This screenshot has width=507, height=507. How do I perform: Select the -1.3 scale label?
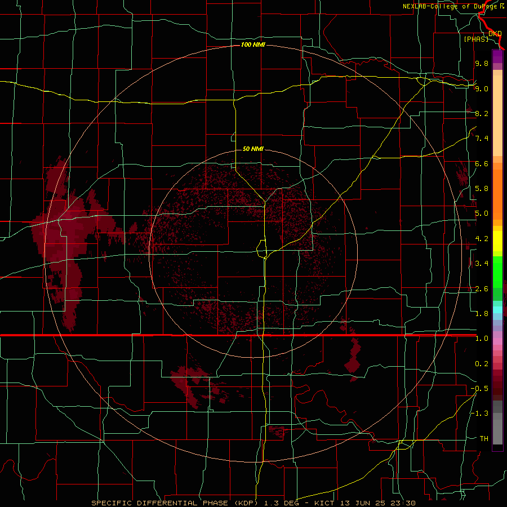479,413
